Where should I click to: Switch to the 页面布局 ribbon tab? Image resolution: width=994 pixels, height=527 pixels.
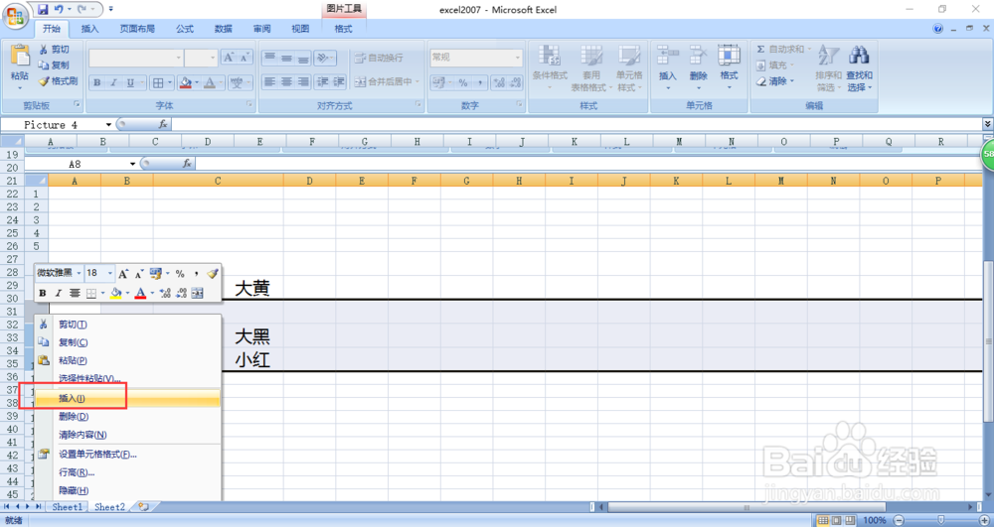pos(137,29)
